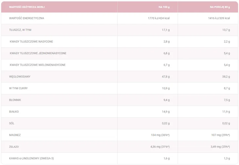The height and width of the screenshot is (165, 239).
Task: Click 'KWASY TŁUSZCZOWE JEDNONIENASYCONE' label
Action: [38, 53]
